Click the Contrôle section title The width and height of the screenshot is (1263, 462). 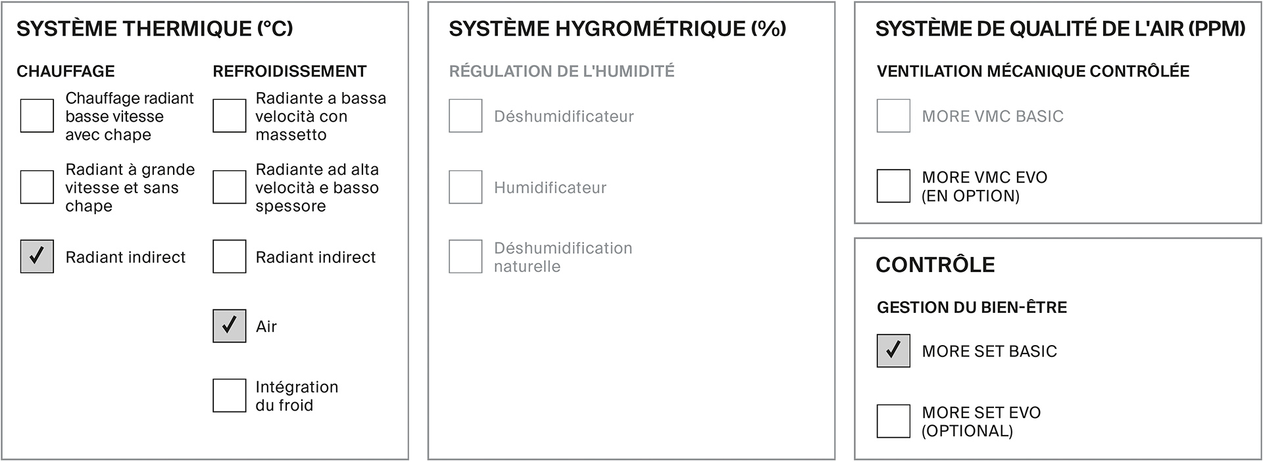click(x=935, y=265)
